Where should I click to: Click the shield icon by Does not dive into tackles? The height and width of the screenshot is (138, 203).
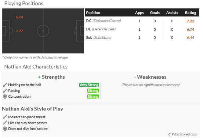(x=5, y=129)
